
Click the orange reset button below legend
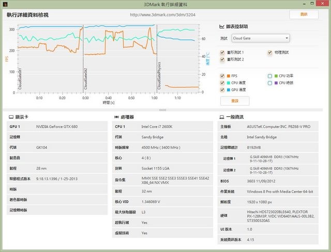pyautogui.click(x=235, y=101)
